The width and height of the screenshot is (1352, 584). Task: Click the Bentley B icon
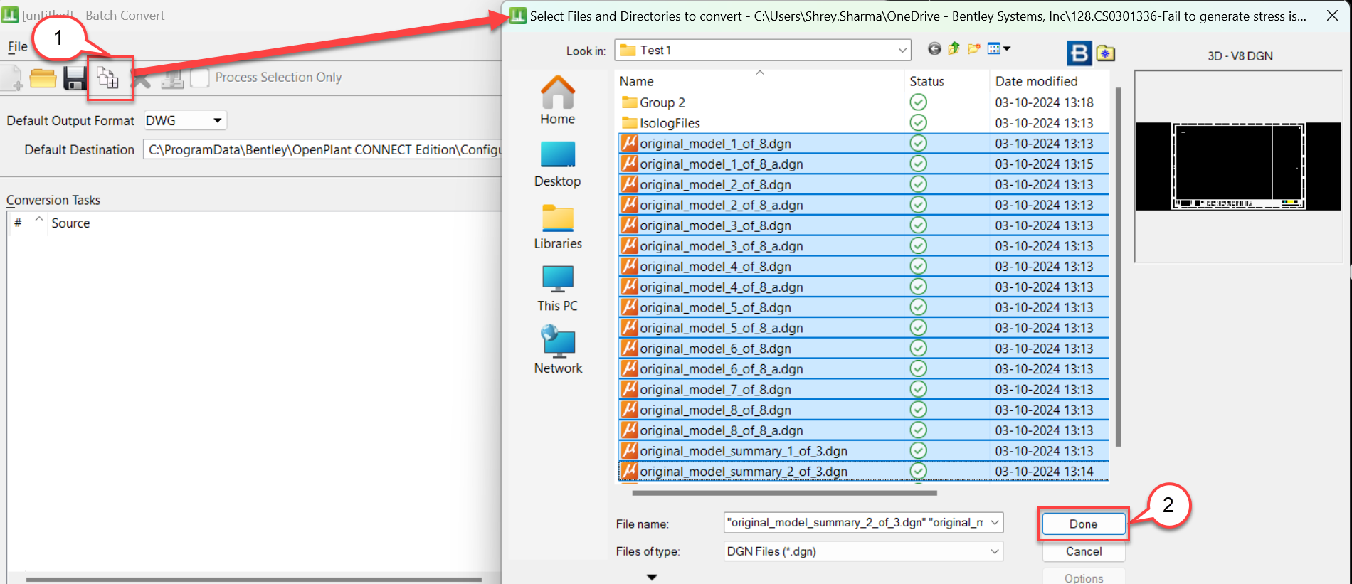[1079, 53]
